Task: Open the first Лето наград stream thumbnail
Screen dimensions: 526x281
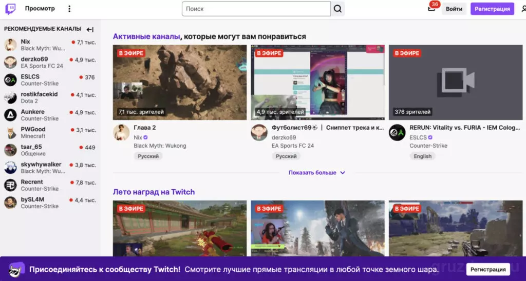Action: click(180, 229)
